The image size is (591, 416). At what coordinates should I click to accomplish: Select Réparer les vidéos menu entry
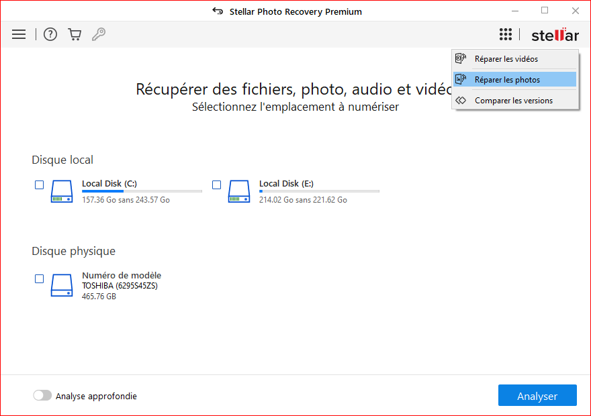click(x=506, y=59)
